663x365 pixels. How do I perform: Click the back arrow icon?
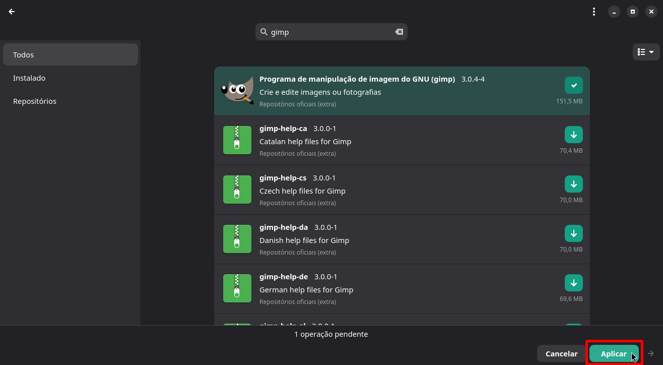tap(12, 12)
